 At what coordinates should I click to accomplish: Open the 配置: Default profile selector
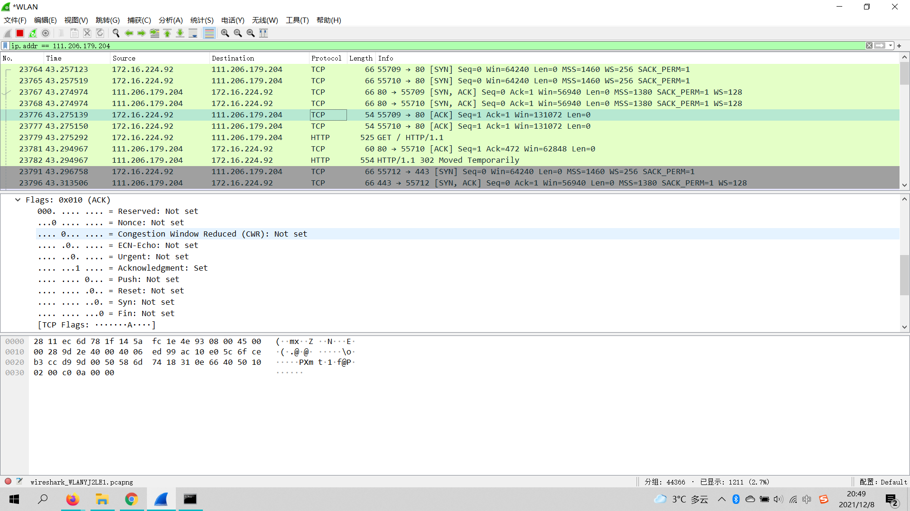[883, 482]
